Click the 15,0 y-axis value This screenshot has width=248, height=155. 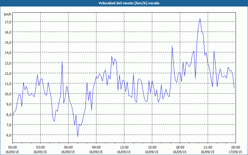click(8, 42)
